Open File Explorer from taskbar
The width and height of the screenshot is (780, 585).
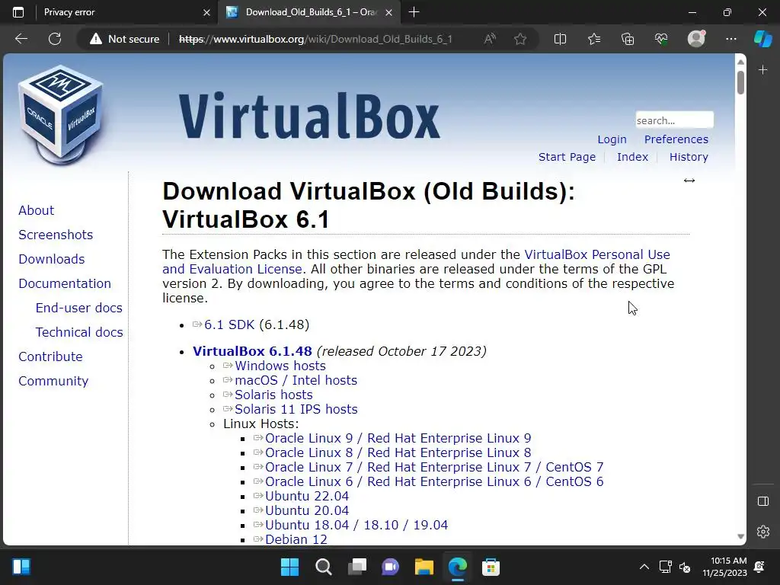click(424, 567)
